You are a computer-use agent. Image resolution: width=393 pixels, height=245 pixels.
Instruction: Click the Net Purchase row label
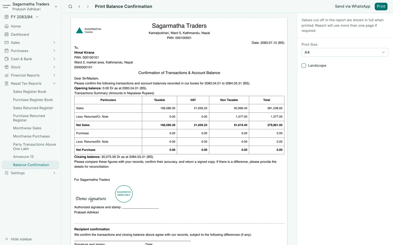point(86,150)
